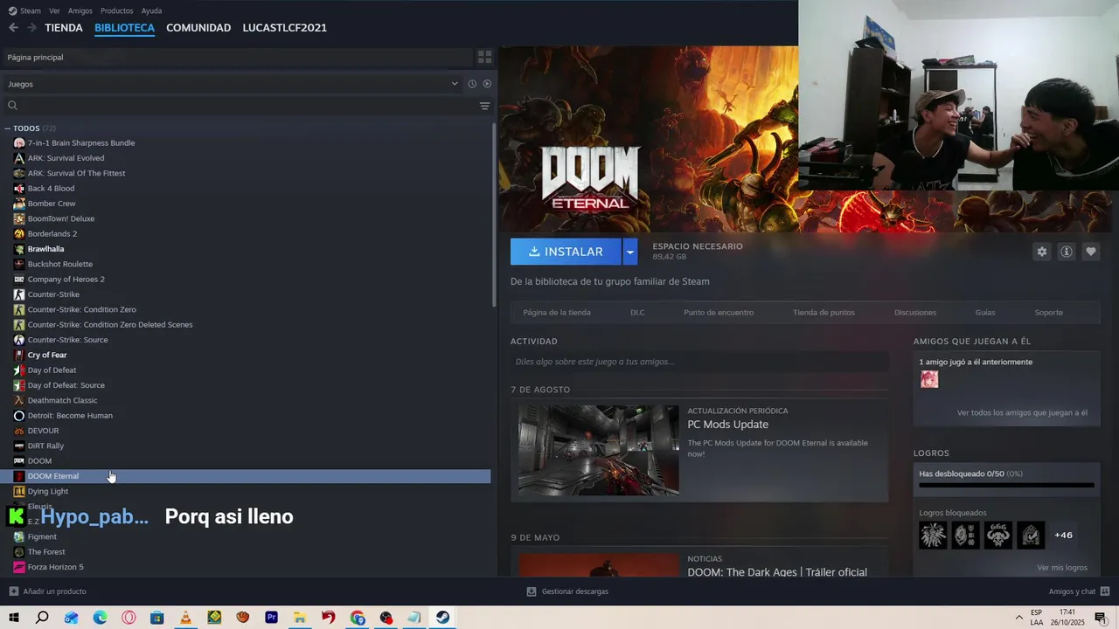Open game settings gear icon

pyautogui.click(x=1041, y=252)
